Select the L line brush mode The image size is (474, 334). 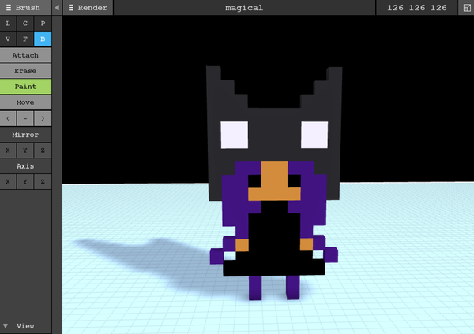pyautogui.click(x=8, y=23)
